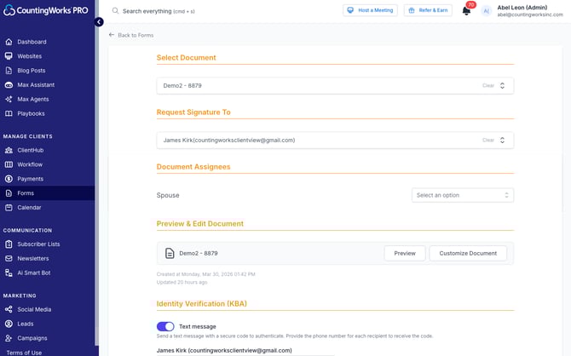The height and width of the screenshot is (356, 571).
Task: Expand the Select Document dropdown arrows
Action: 502,86
